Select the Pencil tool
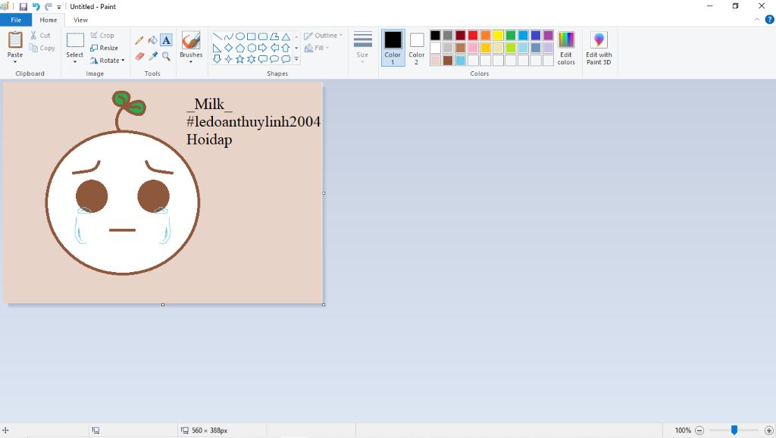776x438 pixels. (139, 40)
